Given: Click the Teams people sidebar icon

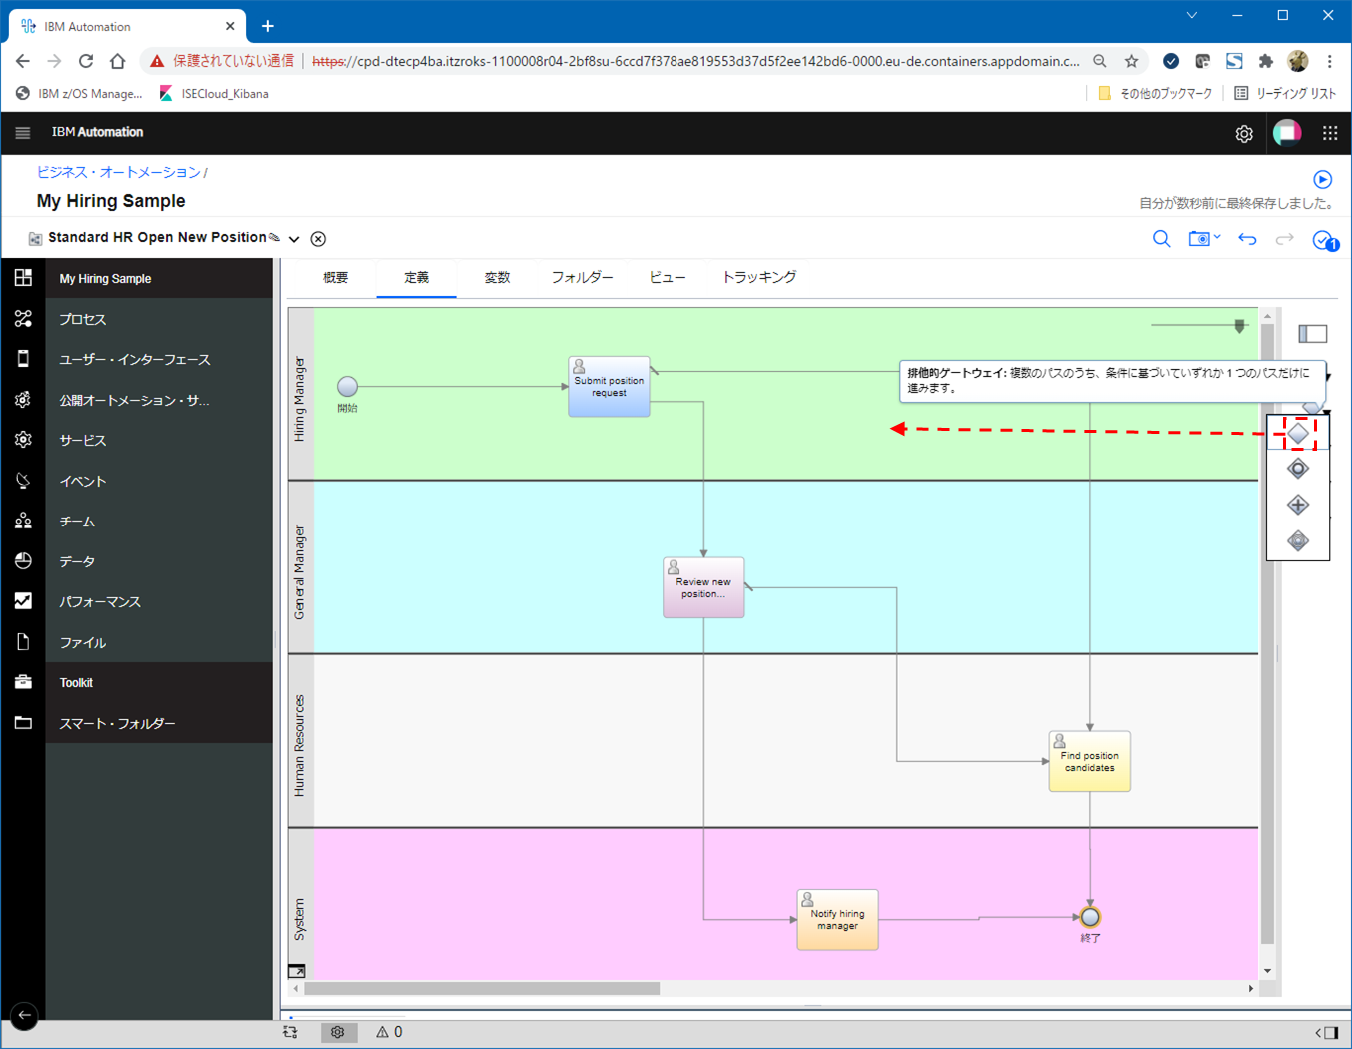Looking at the screenshot, I should [x=23, y=521].
